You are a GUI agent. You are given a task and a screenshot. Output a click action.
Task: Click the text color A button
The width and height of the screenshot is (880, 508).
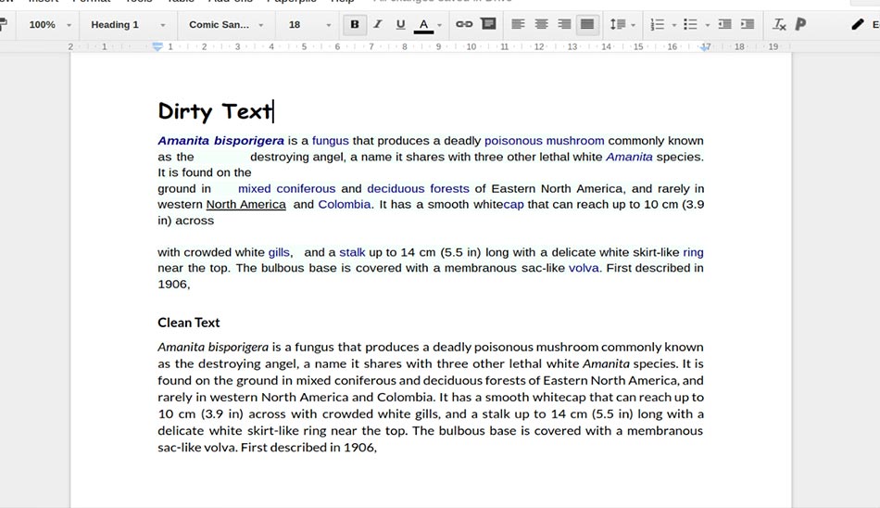(423, 25)
